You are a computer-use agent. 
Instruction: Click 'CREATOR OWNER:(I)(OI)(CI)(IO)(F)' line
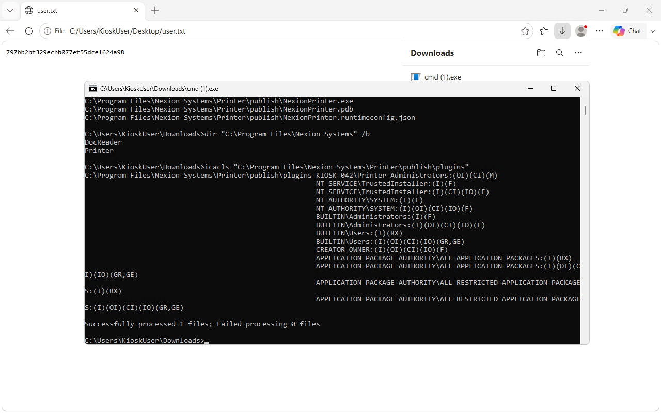point(382,250)
